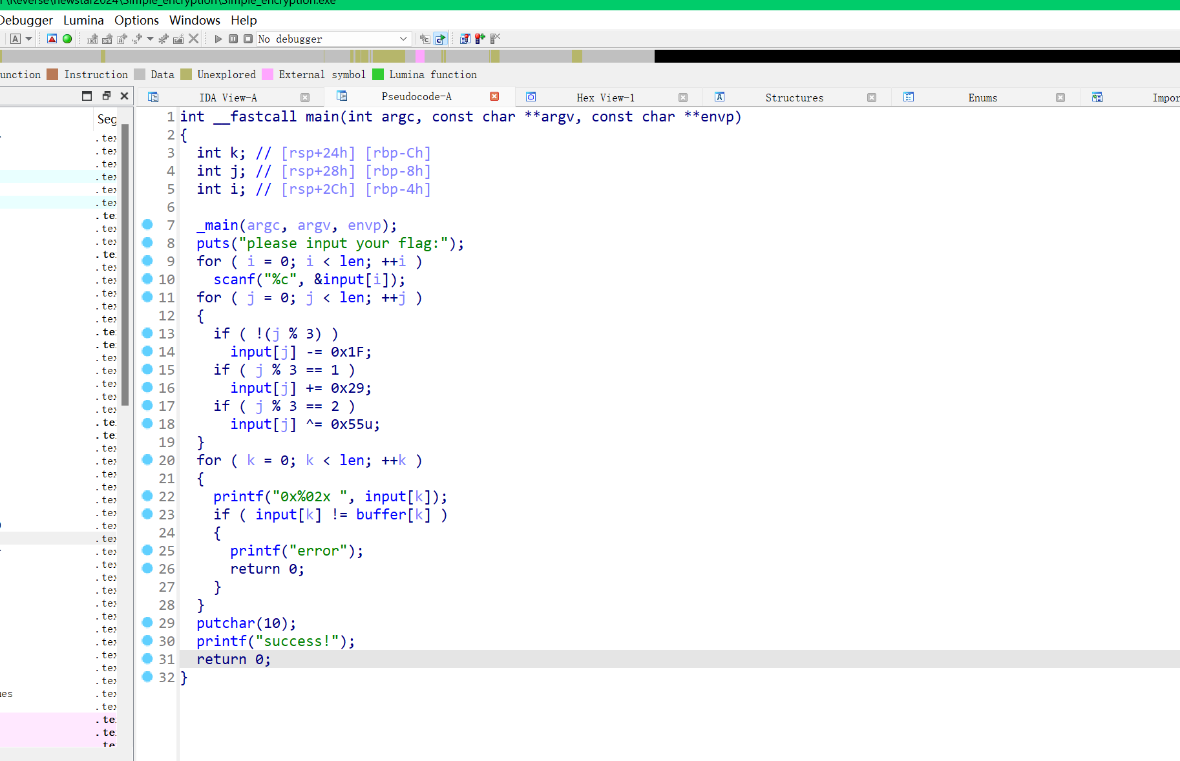Click the convert-to-data toolbar icon

[107, 39]
